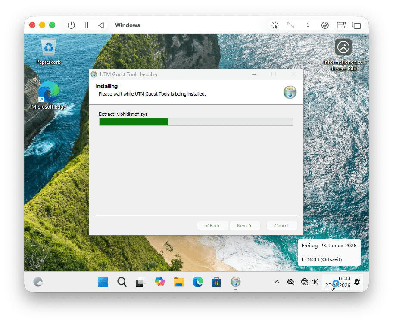Screen dimensions: 393x324
Task: Open File Explorer from the taskbar
Action: point(179,282)
